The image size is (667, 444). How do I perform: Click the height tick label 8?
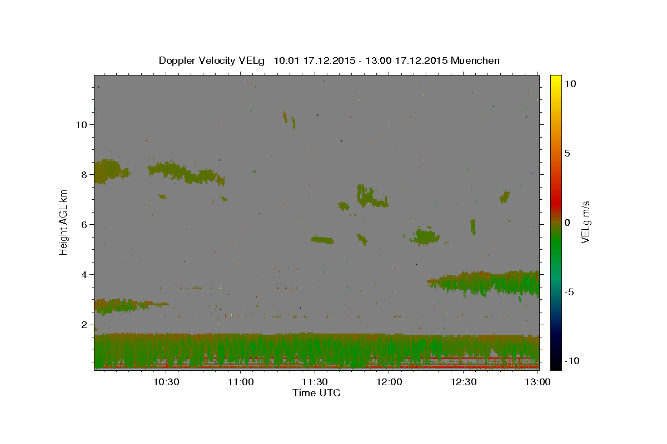pos(84,175)
